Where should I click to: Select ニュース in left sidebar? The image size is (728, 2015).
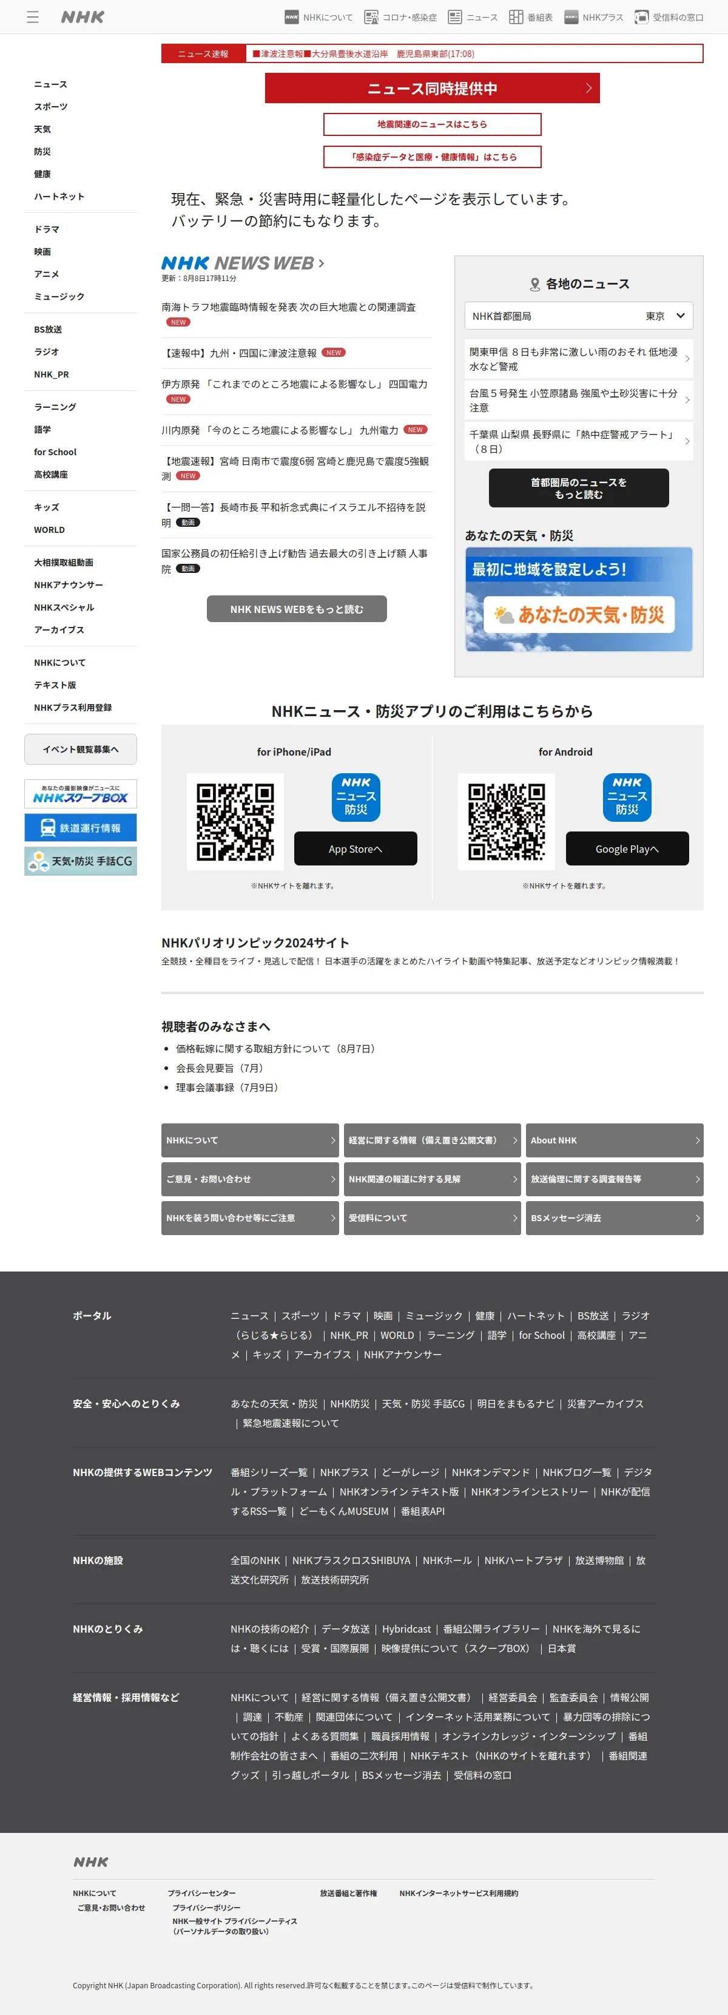(51, 84)
